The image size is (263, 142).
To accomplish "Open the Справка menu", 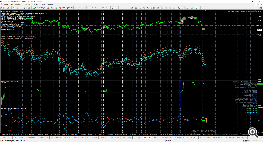I will [x=50, y=5].
